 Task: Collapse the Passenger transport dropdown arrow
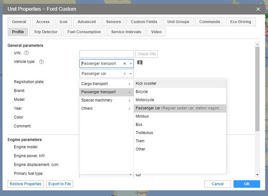click(131, 63)
